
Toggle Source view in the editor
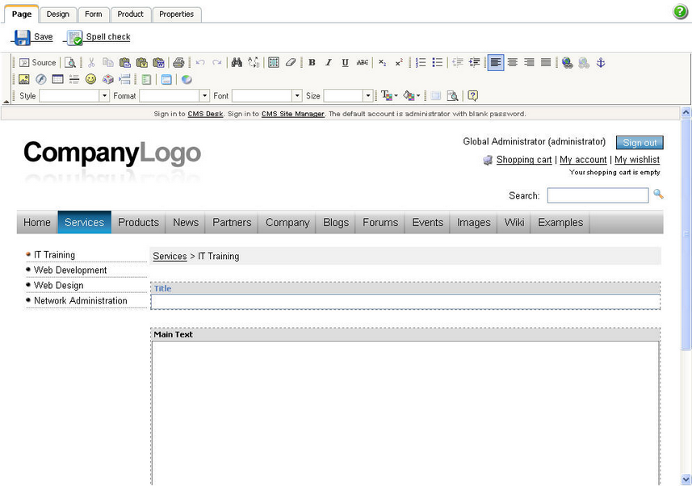pos(37,63)
